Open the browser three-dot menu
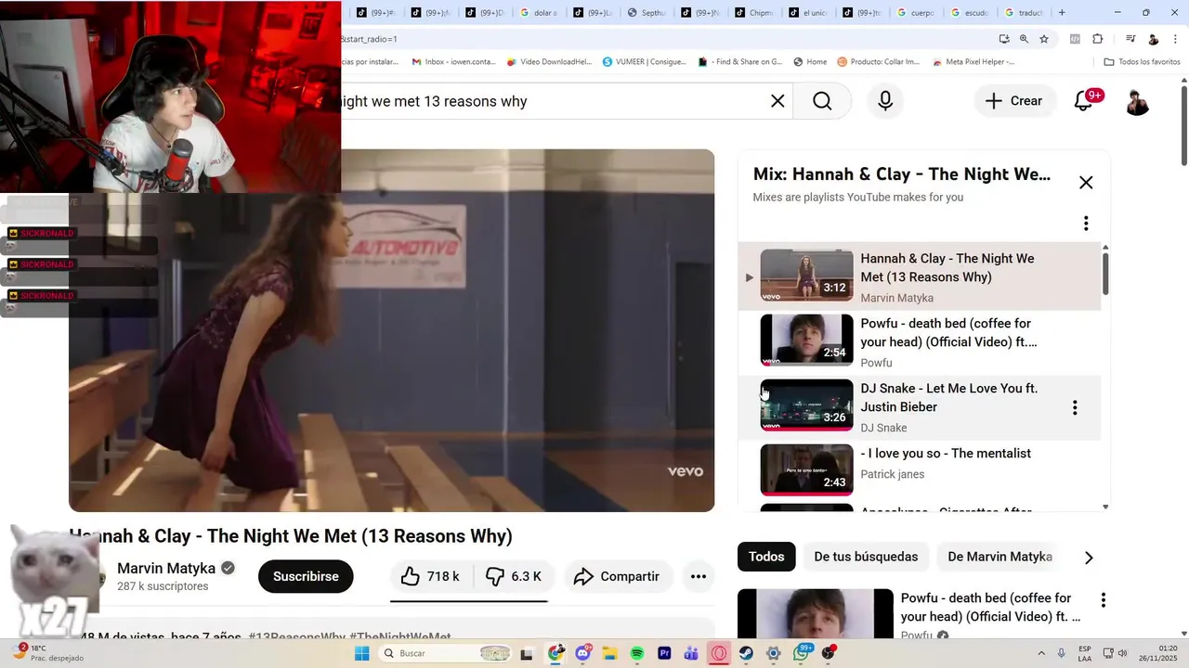Image resolution: width=1189 pixels, height=668 pixels. tap(1174, 39)
